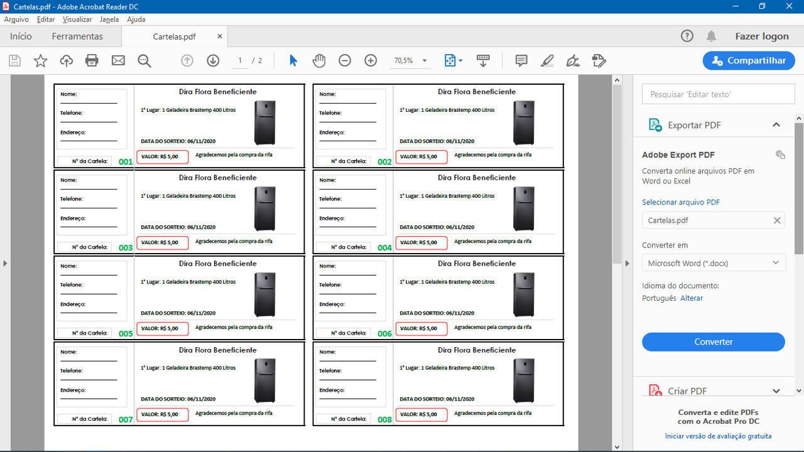Add the star bookmark to this file
This screenshot has height=452, width=804.
[40, 60]
